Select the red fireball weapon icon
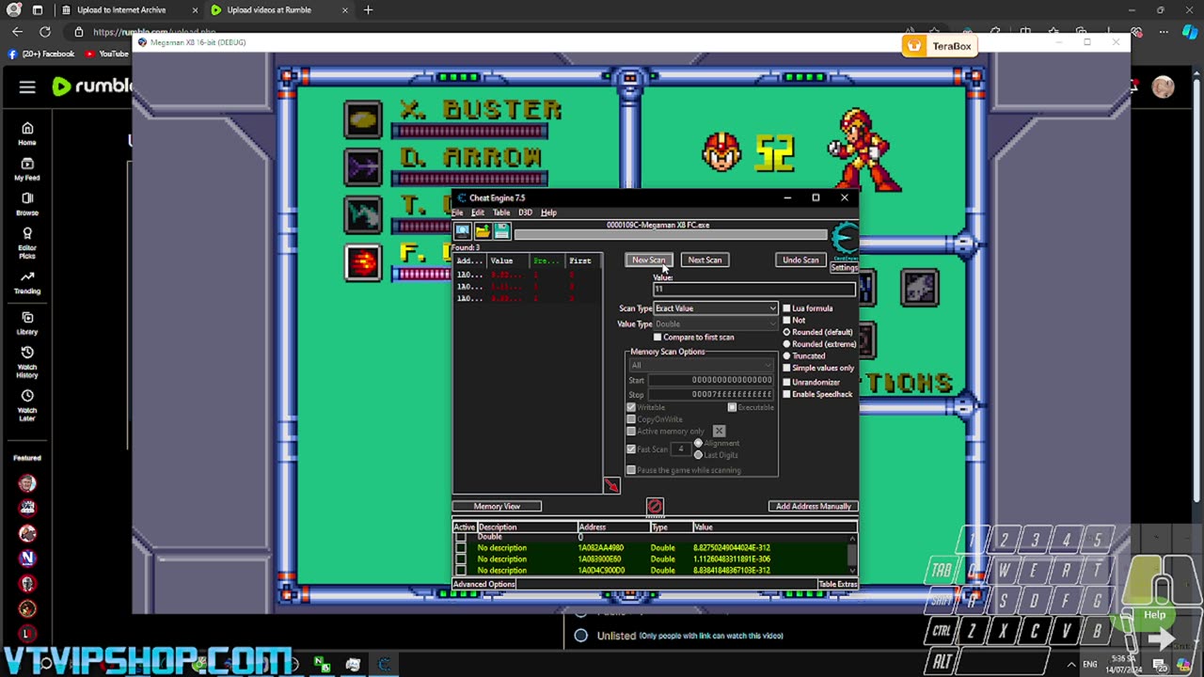The image size is (1204, 677). tap(363, 262)
